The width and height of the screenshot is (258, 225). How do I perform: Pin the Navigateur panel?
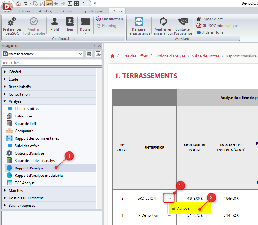tap(94, 46)
